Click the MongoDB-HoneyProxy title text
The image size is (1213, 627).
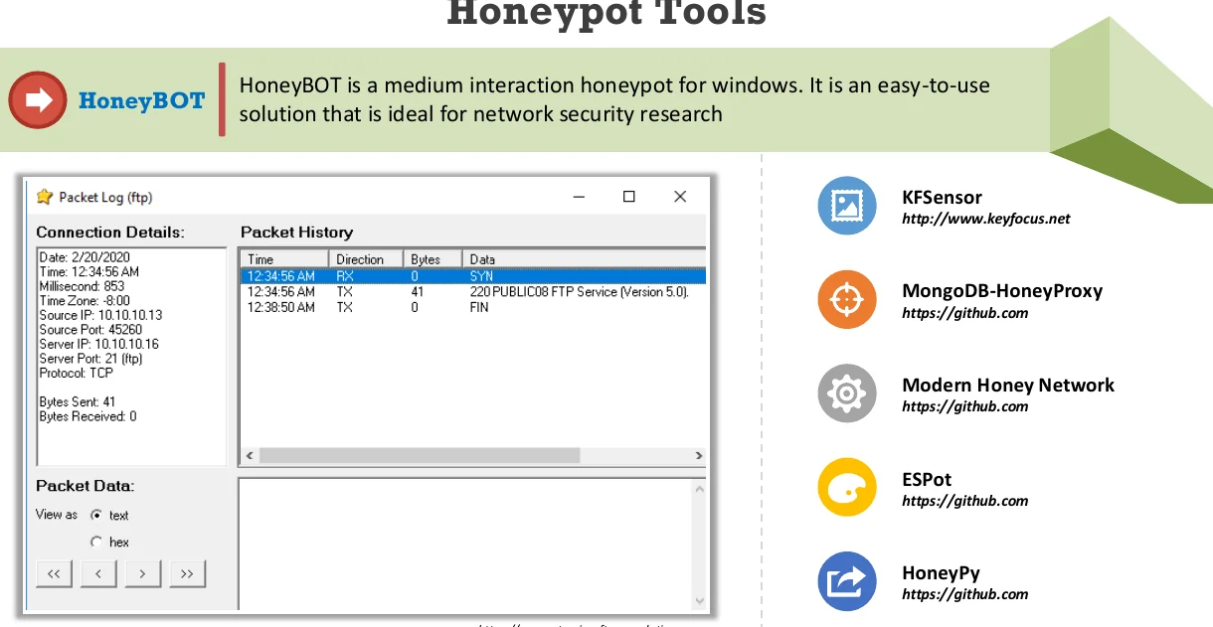point(1002,291)
